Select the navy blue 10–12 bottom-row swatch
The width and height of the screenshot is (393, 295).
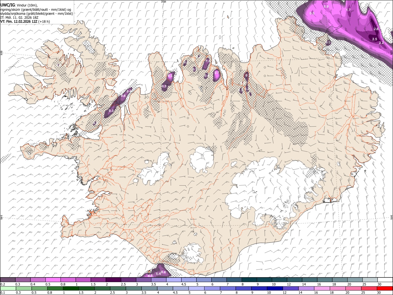click(x=274, y=288)
